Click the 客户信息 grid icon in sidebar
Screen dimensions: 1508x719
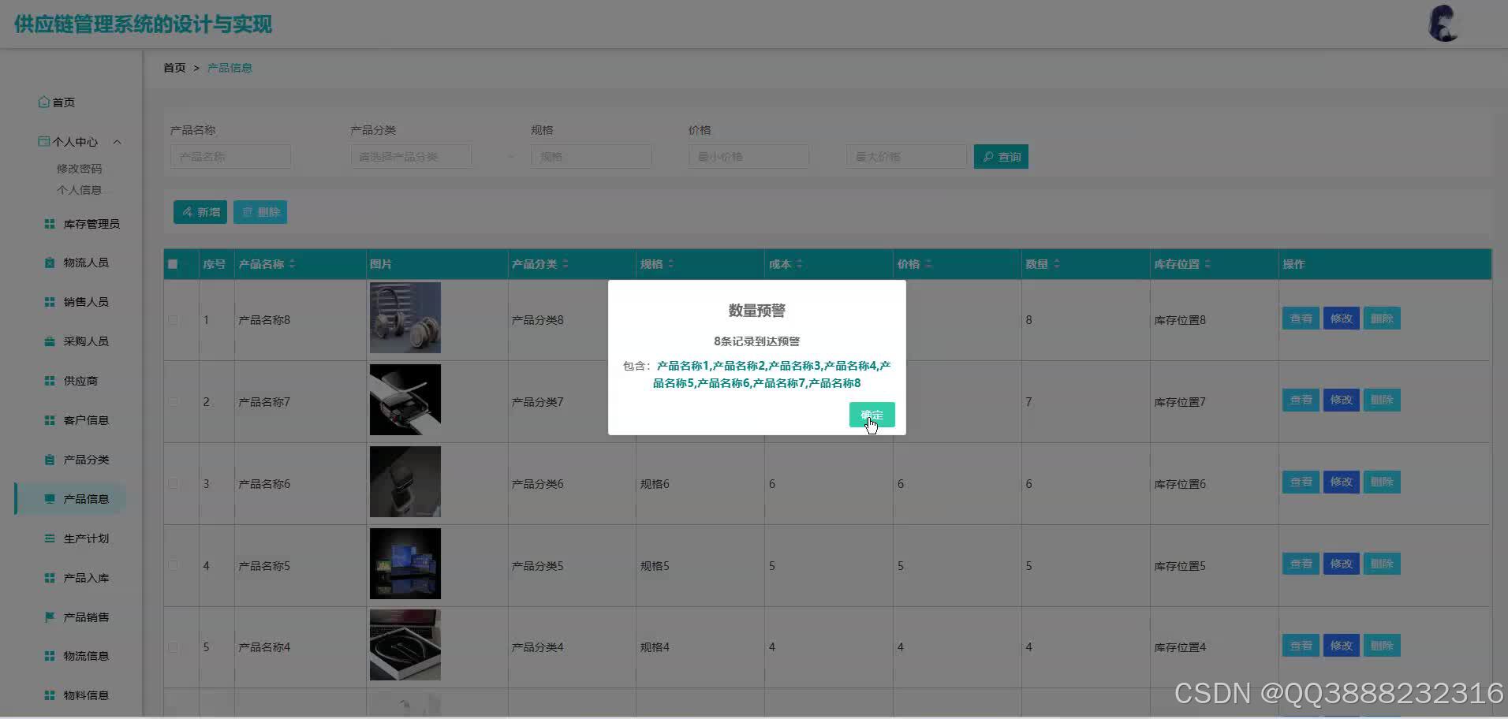tap(50, 420)
